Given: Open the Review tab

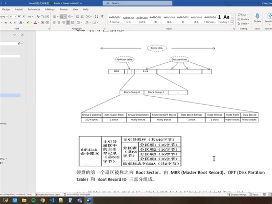Looking at the screenshot, I should click(x=64, y=9).
